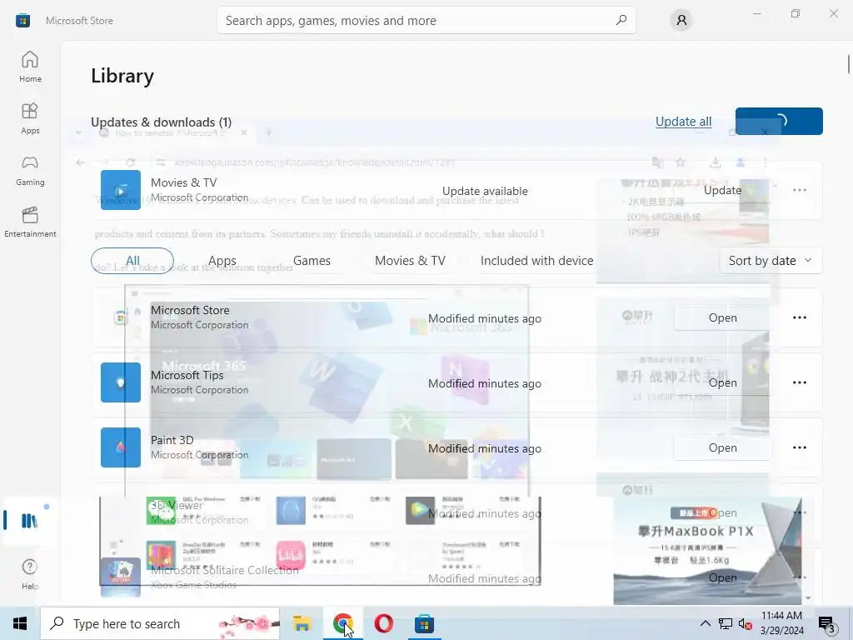This screenshot has width=853, height=640.
Task: Filter by Included with device
Action: (537, 261)
